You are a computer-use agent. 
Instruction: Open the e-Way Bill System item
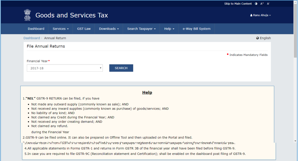(196, 29)
